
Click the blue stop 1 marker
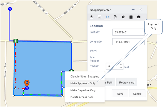point(10,9)
